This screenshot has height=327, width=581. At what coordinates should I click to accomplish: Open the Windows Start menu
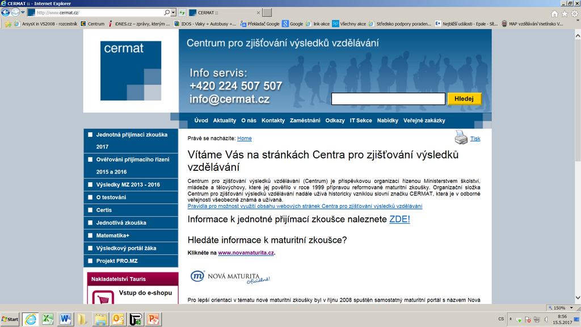click(10, 319)
